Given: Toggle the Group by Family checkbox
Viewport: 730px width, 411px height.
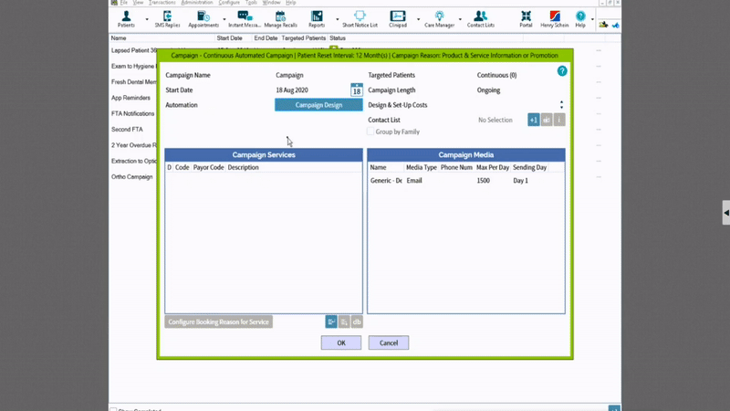Looking at the screenshot, I should (x=370, y=132).
